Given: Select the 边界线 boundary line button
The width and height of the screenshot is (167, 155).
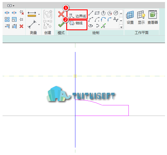Looking at the screenshot, I should click(78, 16).
